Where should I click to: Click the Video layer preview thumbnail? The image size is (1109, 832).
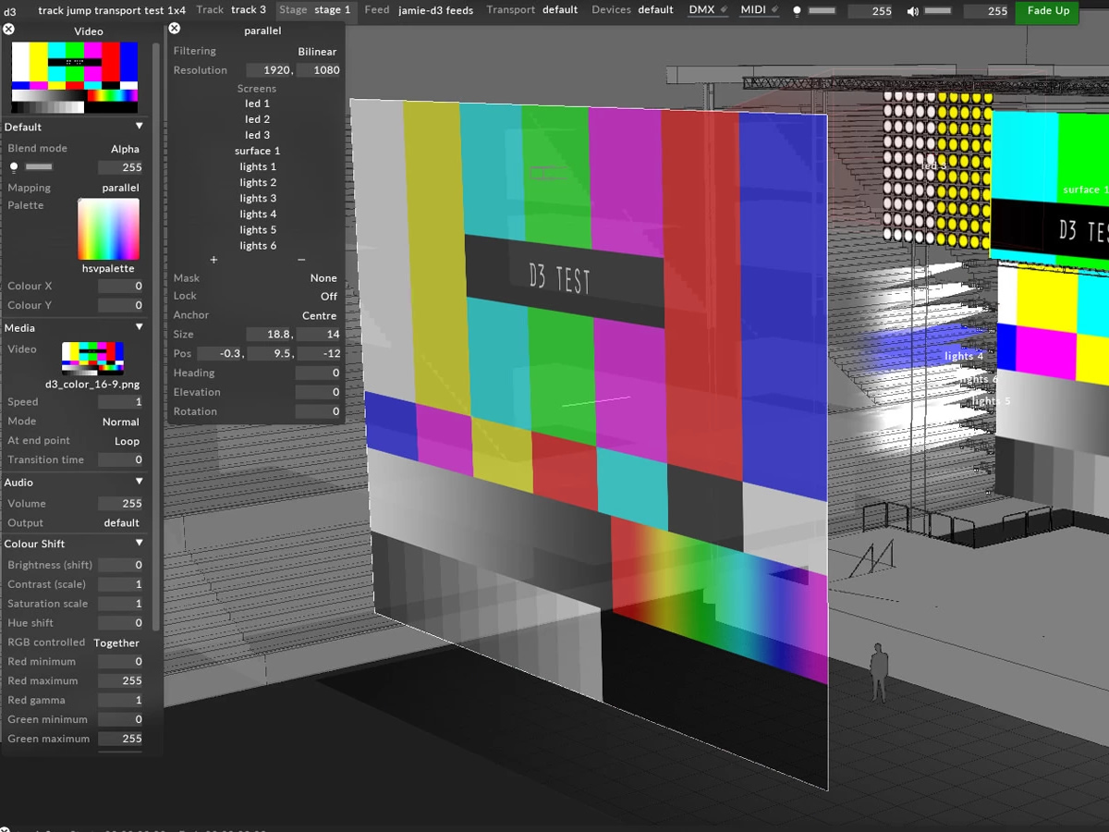click(x=74, y=78)
